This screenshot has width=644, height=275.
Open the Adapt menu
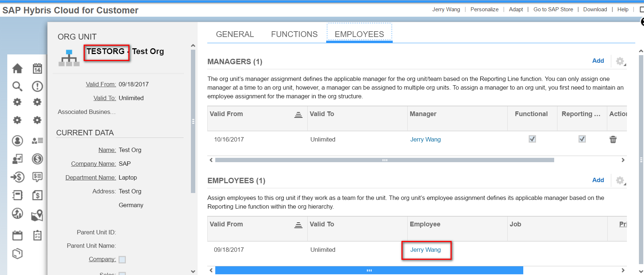tap(516, 9)
